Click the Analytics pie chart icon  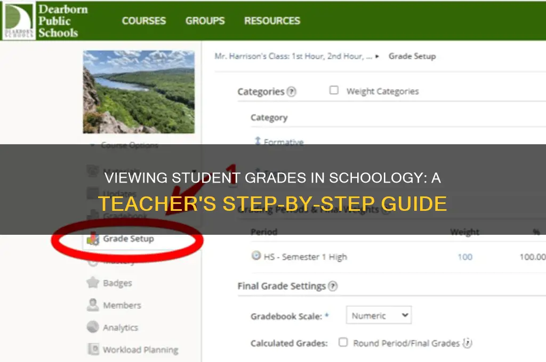coord(93,327)
